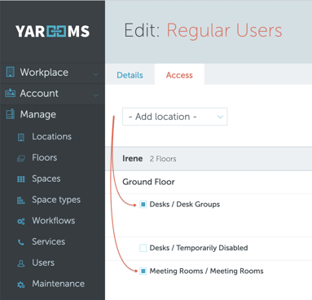Click the Space types icon
The image size is (312, 300).
21,201
